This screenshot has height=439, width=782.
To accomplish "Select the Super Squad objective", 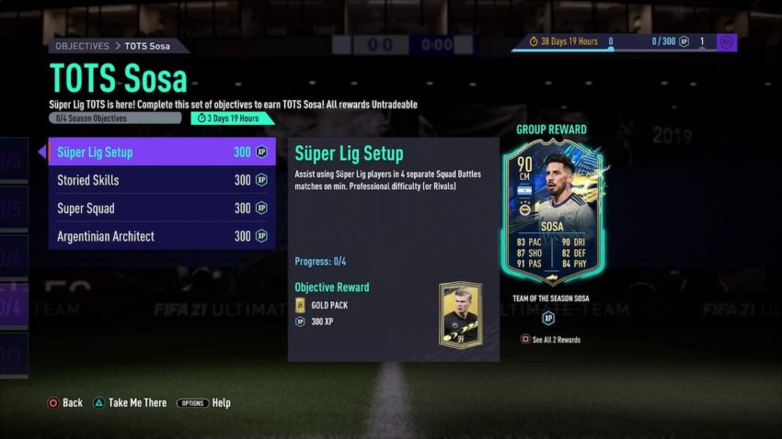I will (162, 208).
